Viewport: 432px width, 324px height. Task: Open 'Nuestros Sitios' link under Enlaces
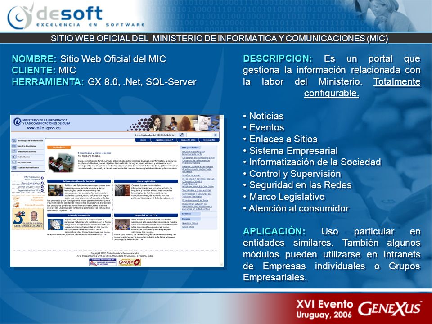(190, 223)
